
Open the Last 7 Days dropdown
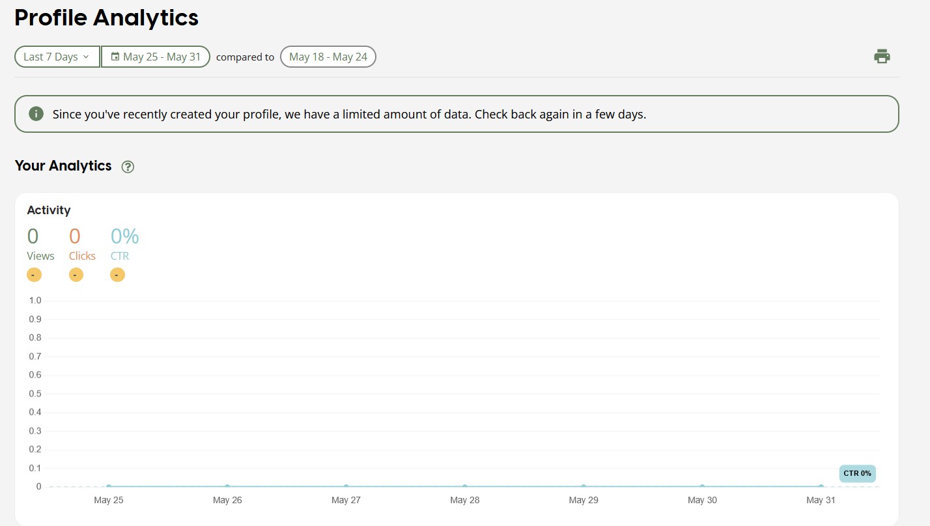point(57,57)
